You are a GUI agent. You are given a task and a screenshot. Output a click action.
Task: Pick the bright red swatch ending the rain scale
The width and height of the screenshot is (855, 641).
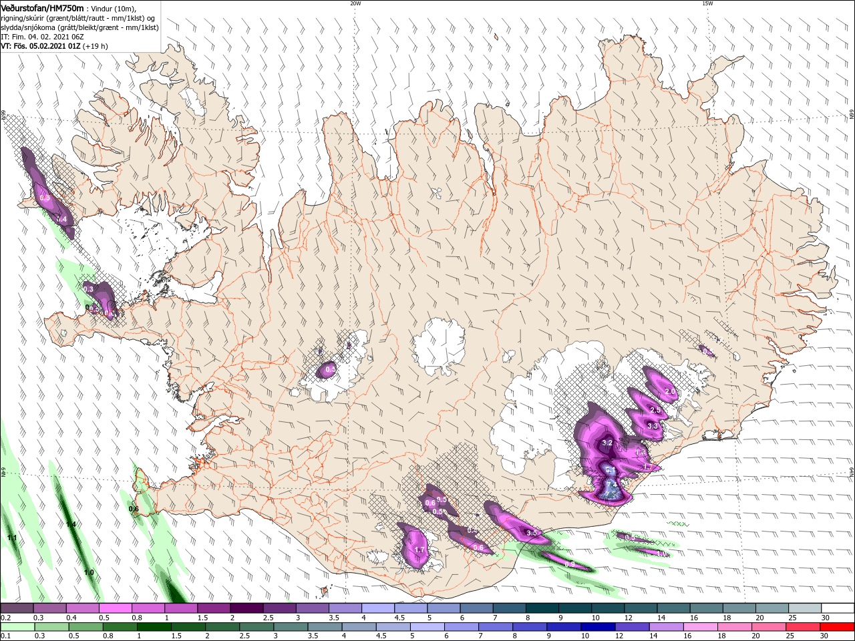[838, 627]
